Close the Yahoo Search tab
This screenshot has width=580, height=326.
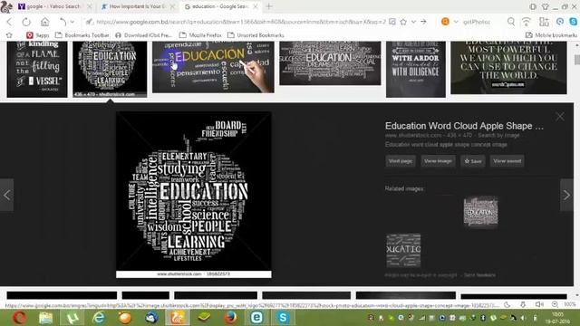click(x=89, y=6)
